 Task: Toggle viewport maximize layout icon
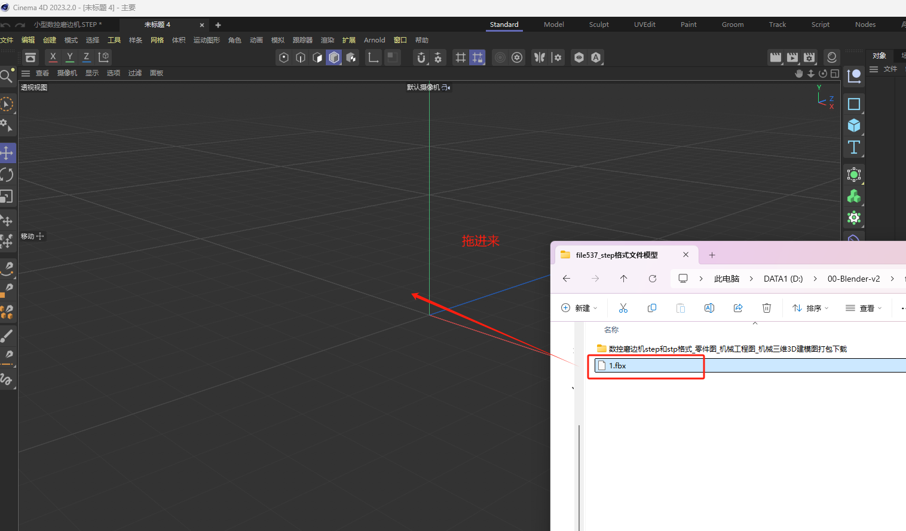pyautogui.click(x=835, y=74)
